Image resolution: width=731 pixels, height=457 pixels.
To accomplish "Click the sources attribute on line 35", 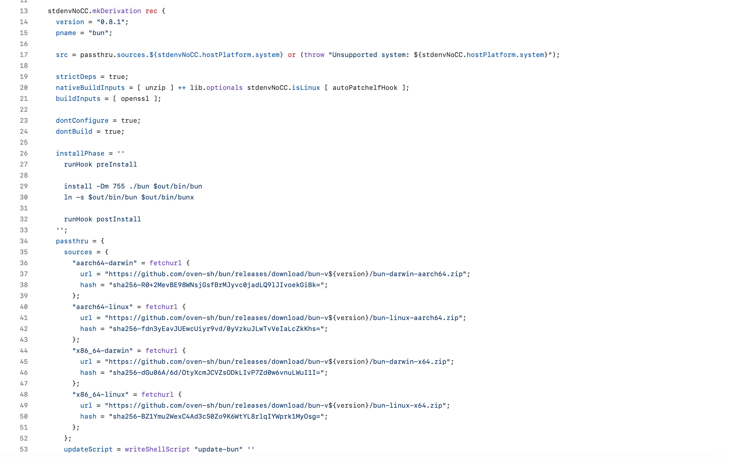I will point(78,252).
